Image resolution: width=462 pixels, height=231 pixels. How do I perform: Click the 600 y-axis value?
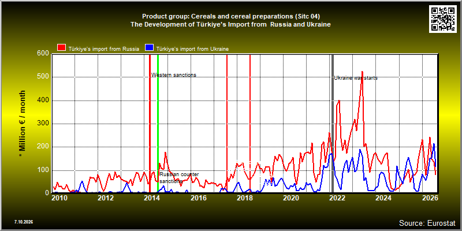click(43, 54)
